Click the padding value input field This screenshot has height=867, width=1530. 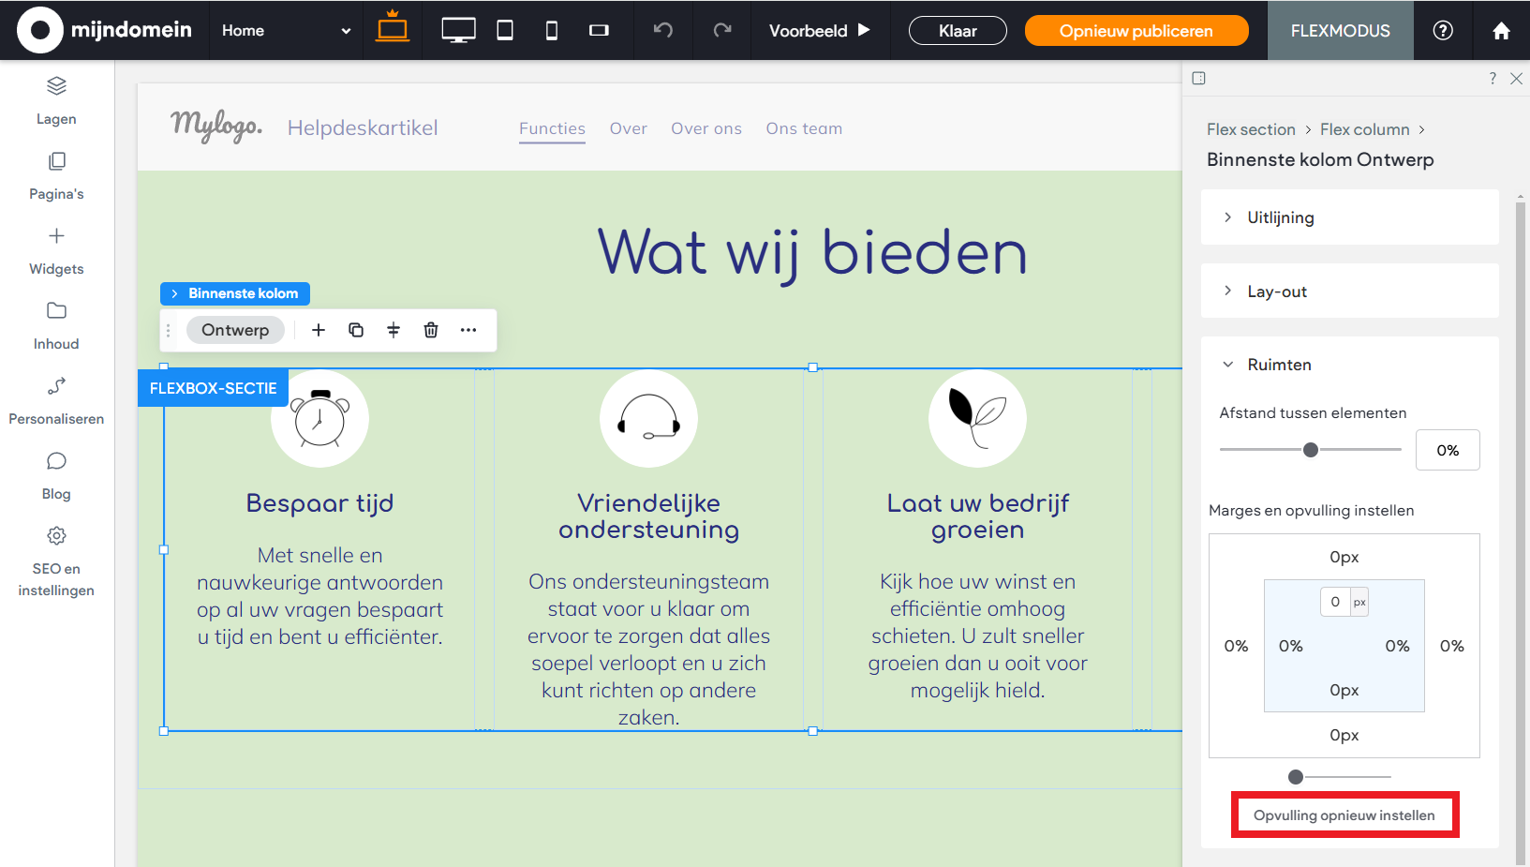(1335, 601)
